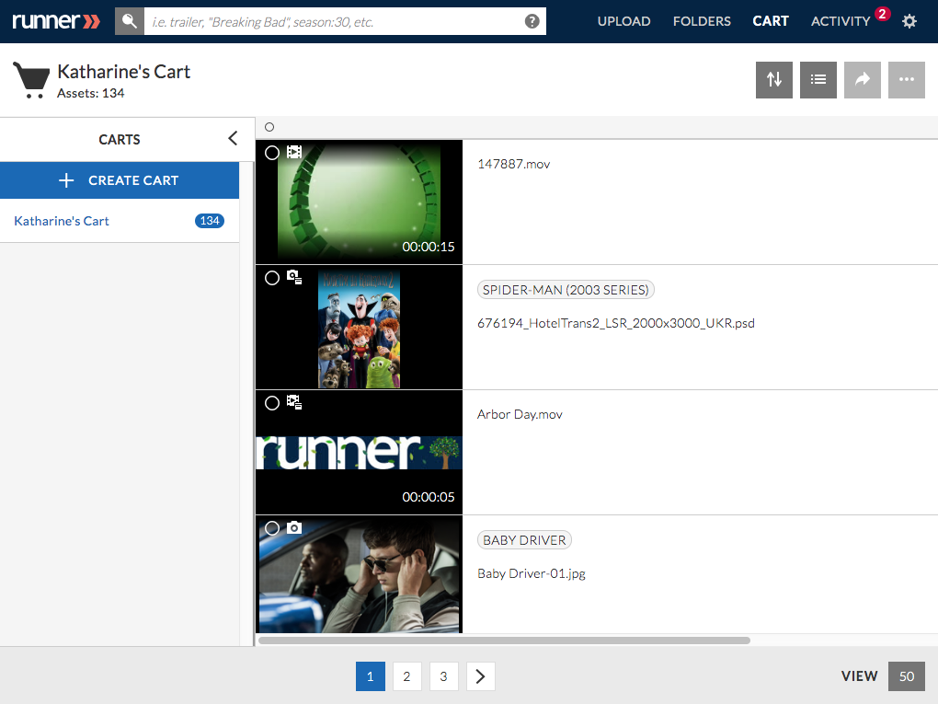This screenshot has width=938, height=704.
Task: Go to page 2
Action: pyautogui.click(x=406, y=676)
